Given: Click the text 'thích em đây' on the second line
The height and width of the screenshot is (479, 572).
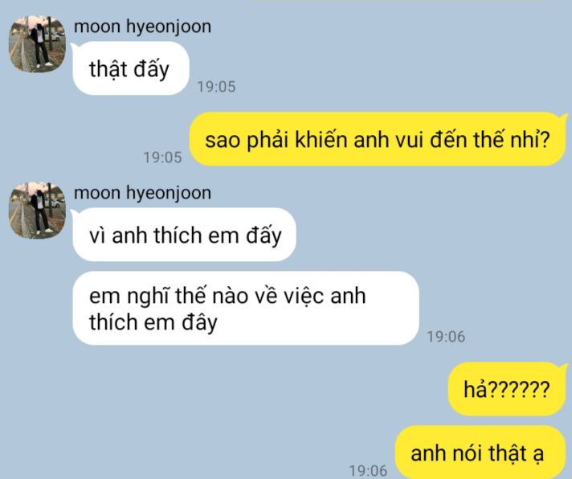Looking at the screenshot, I should (x=153, y=323).
